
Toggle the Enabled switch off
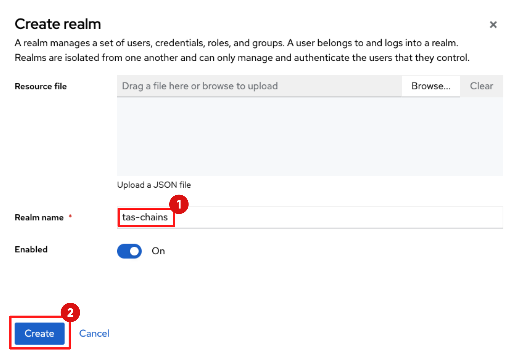point(129,251)
